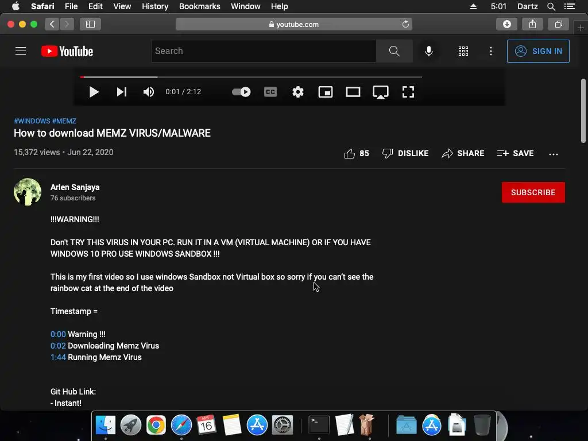Open the Safari menu

coord(42,6)
